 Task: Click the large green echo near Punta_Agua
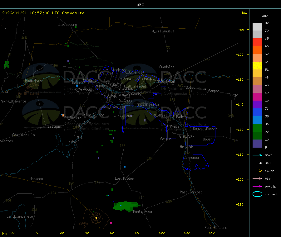[126, 206]
